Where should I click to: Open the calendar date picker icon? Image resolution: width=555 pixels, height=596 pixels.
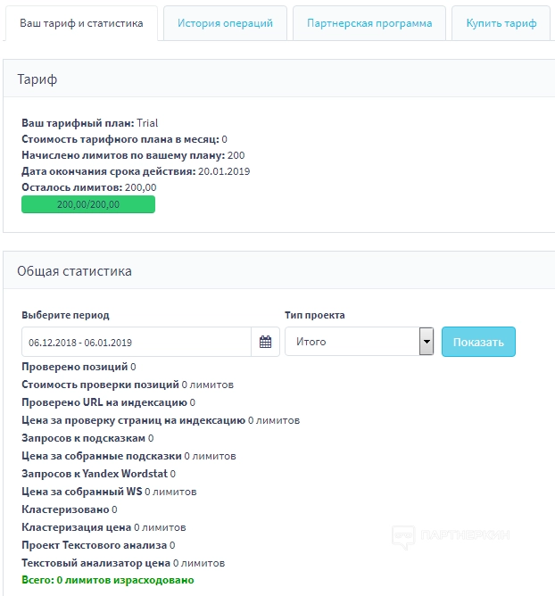point(265,342)
